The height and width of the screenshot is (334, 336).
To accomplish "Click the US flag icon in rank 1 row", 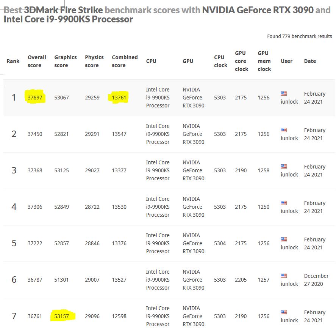I will coord(284,93).
